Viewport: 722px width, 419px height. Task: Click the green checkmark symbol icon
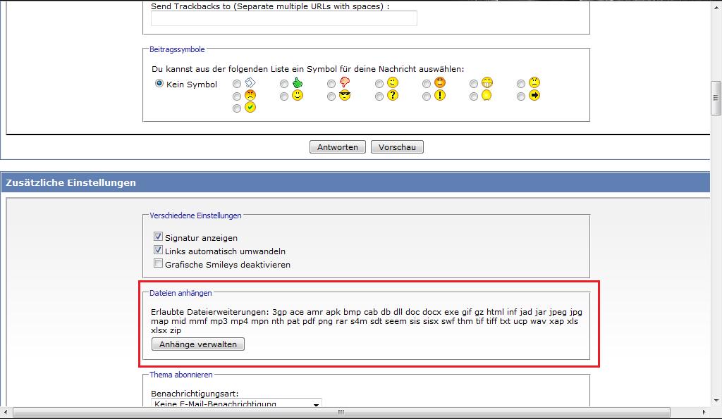click(x=250, y=108)
